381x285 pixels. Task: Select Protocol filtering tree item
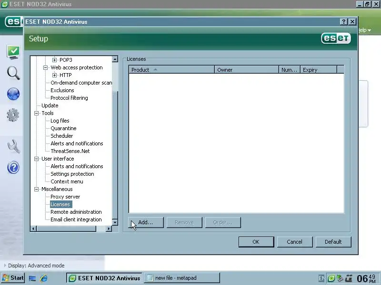[69, 98]
